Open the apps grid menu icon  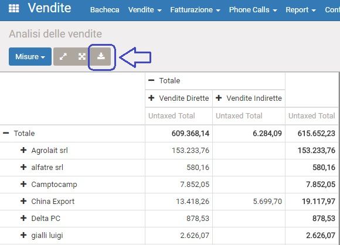14,8
